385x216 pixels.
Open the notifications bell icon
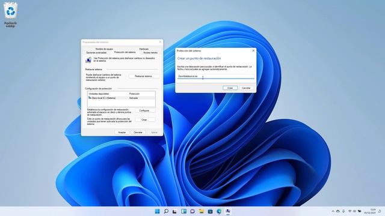pos(380,211)
